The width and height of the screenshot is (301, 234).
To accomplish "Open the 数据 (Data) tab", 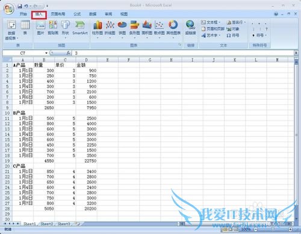I will (x=93, y=14).
